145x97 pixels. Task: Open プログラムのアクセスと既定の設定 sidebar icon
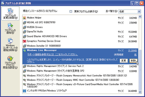pos(10,62)
